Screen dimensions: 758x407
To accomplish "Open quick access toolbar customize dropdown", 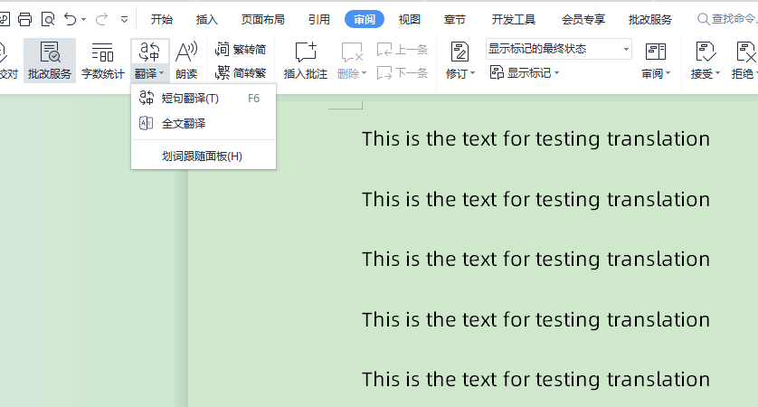I will tap(124, 20).
